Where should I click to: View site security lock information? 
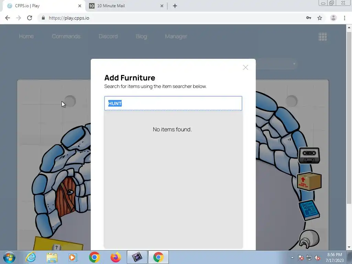pyautogui.click(x=43, y=18)
